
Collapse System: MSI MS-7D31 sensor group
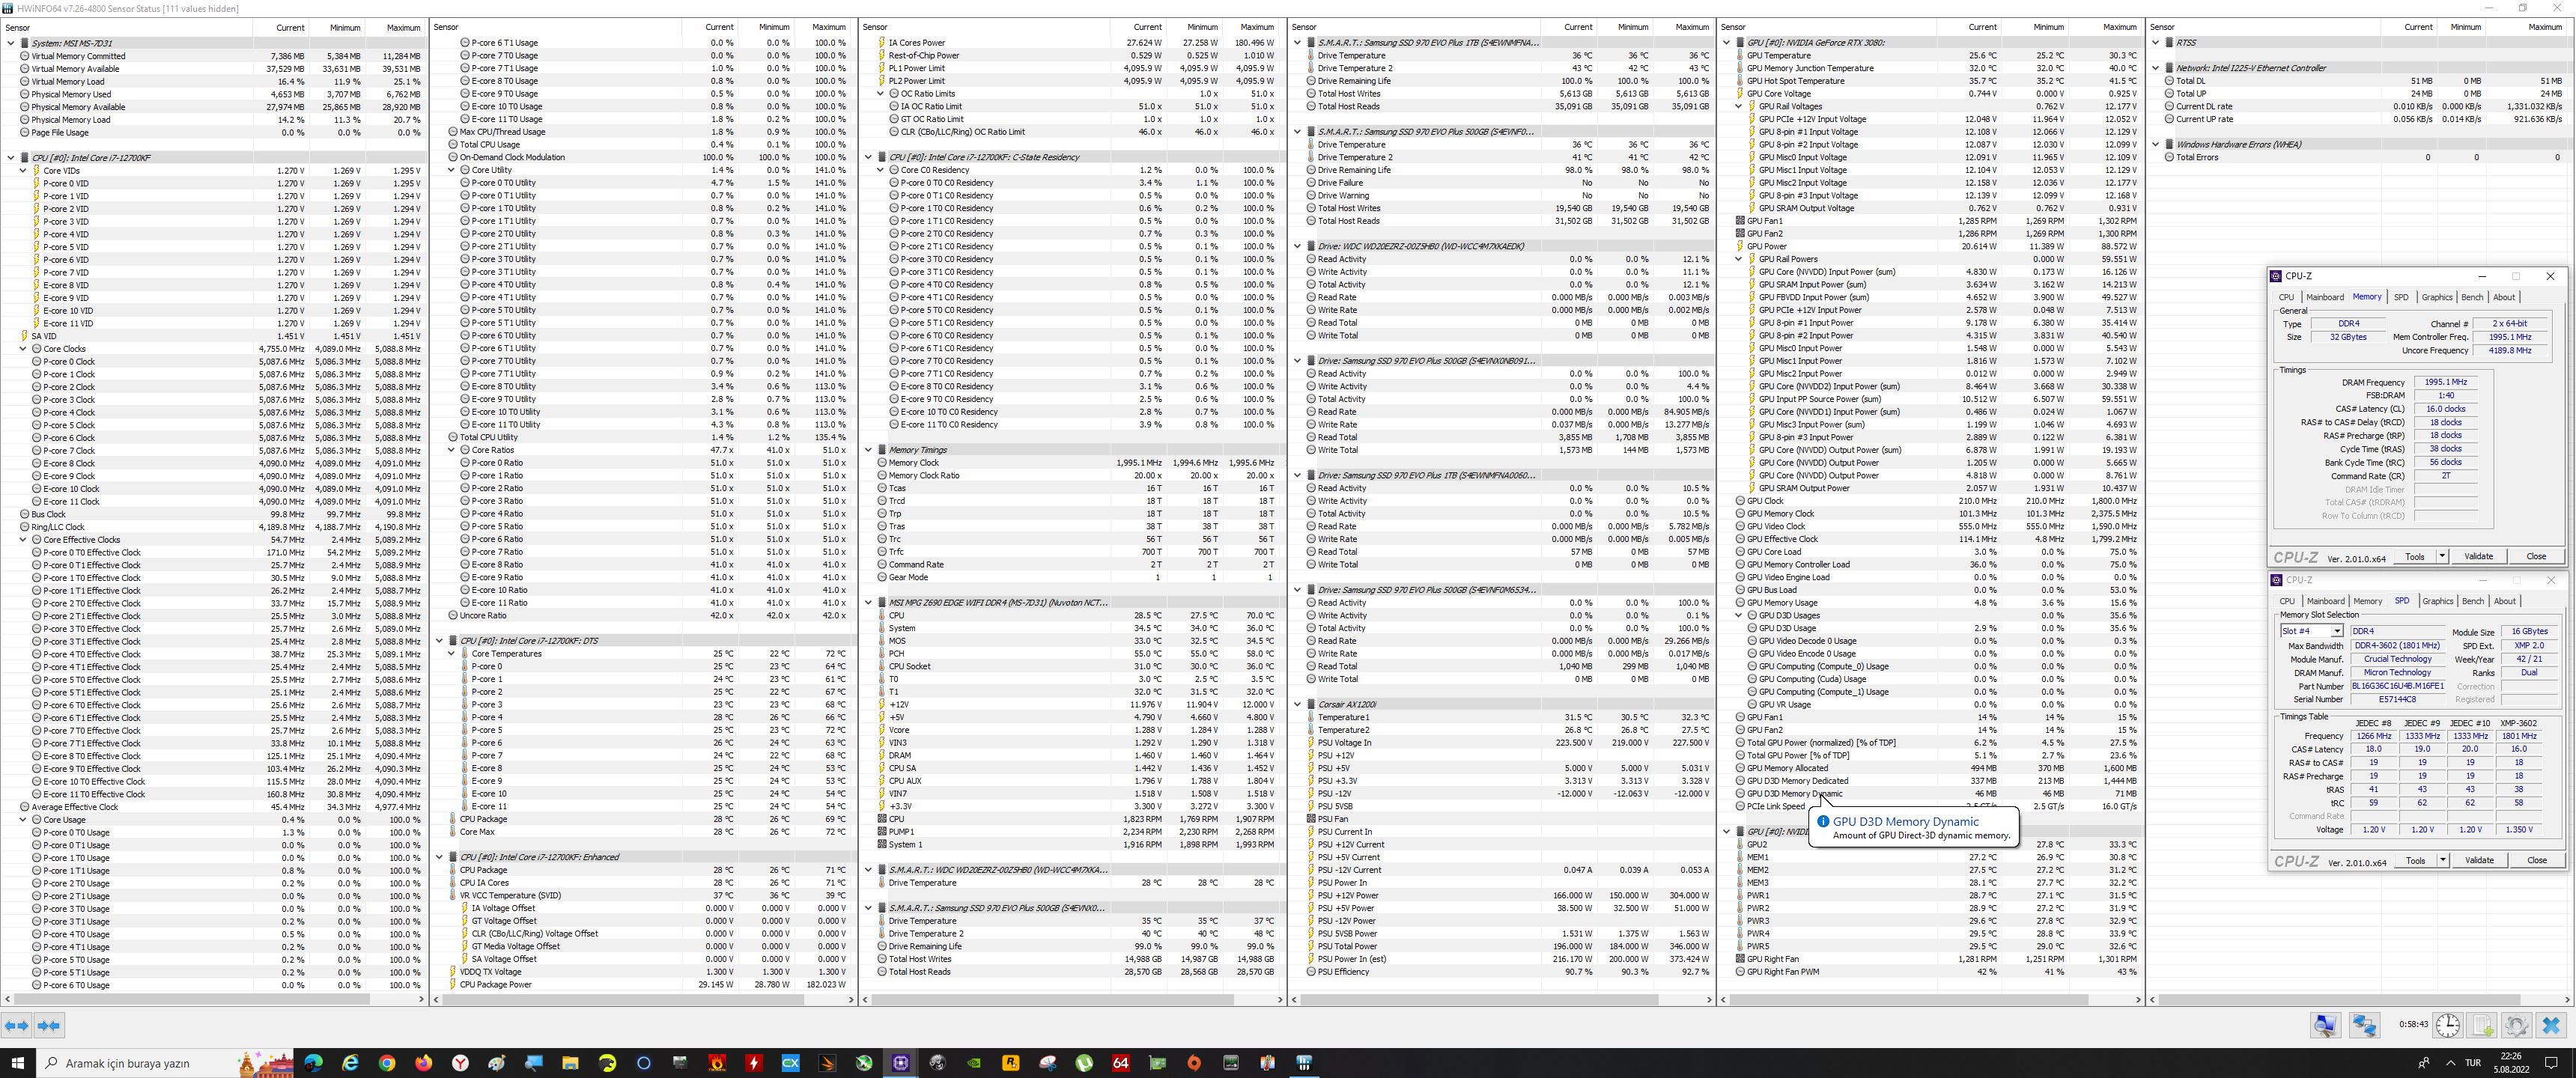point(11,43)
